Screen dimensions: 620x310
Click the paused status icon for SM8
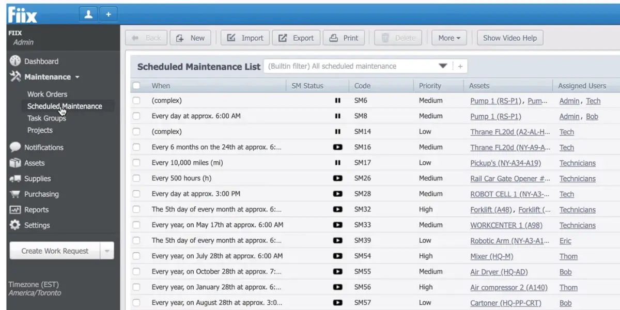tap(338, 116)
